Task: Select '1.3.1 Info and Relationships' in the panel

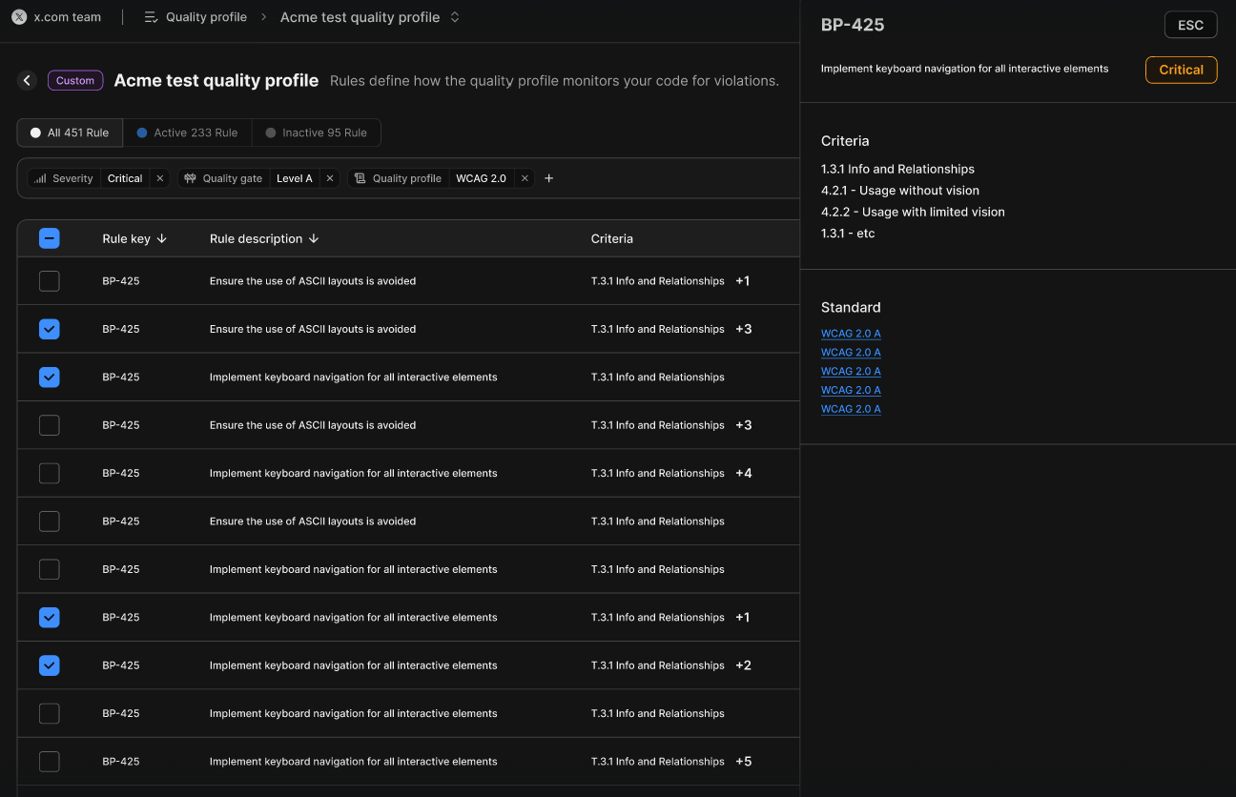Action: [x=897, y=169]
